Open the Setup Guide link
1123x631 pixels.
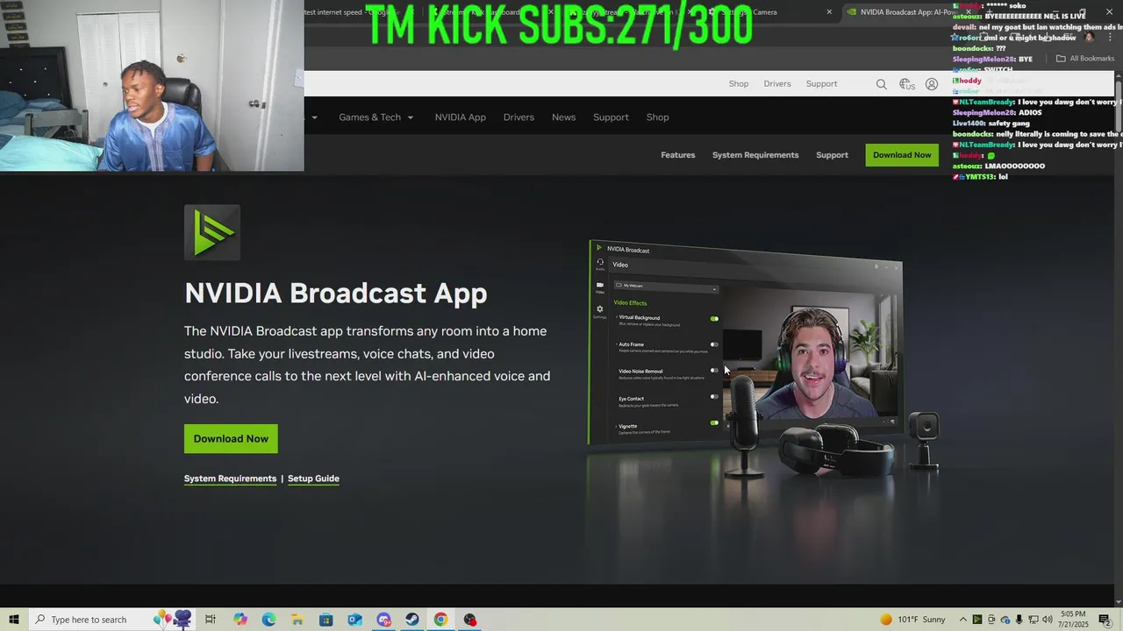click(x=313, y=479)
